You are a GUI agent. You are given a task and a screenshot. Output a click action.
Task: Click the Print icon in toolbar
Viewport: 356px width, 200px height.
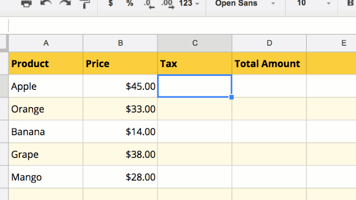pos(26,4)
